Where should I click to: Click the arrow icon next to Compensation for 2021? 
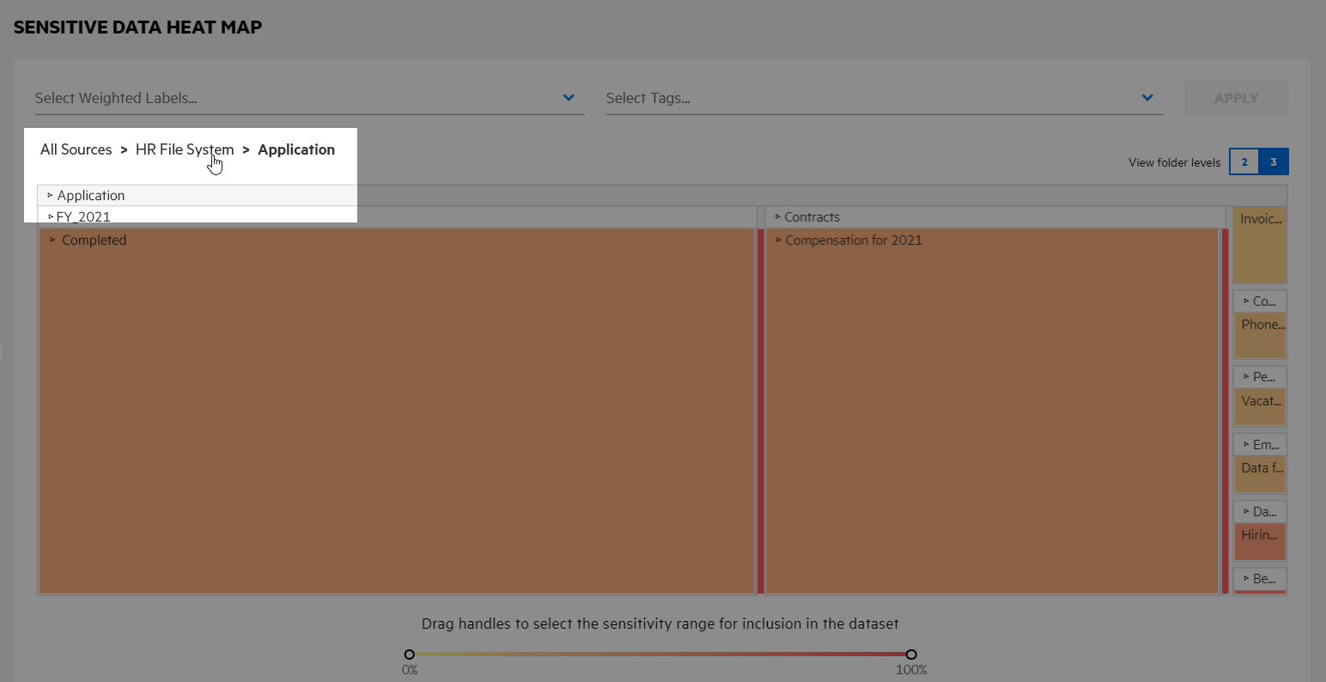(780, 240)
